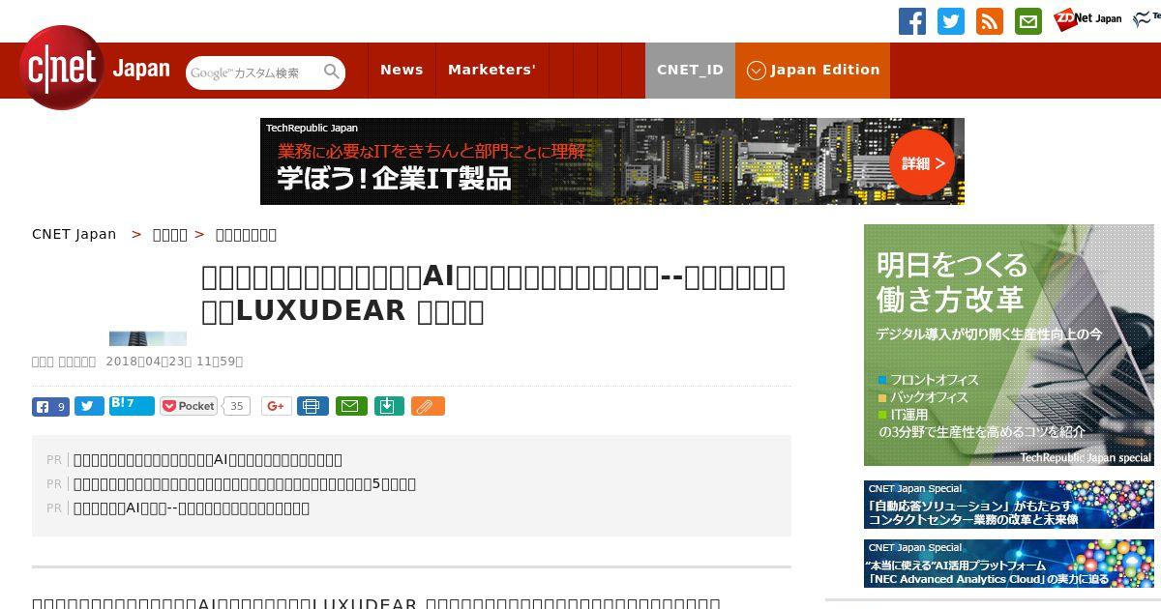Open the 自動応答ソリューション special banner
Image resolution: width=1161 pixels, height=609 pixels.
1009,505
